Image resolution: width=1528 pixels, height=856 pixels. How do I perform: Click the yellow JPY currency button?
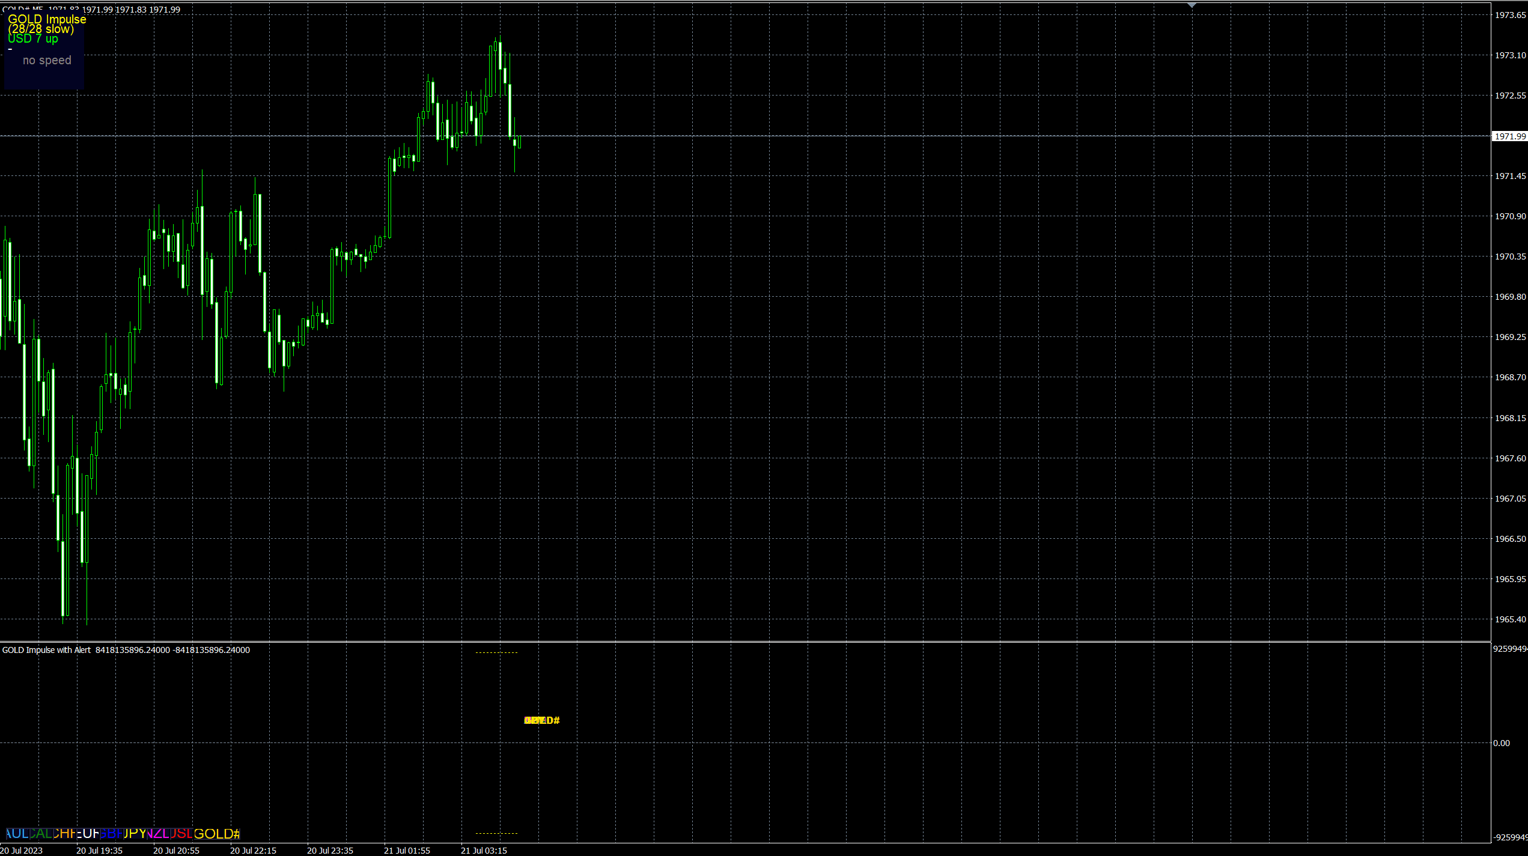(x=135, y=834)
